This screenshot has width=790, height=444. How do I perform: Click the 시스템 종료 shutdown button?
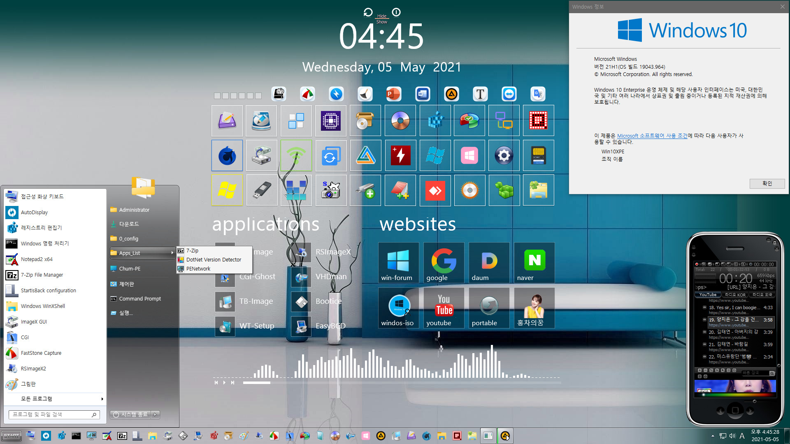pyautogui.click(x=130, y=414)
